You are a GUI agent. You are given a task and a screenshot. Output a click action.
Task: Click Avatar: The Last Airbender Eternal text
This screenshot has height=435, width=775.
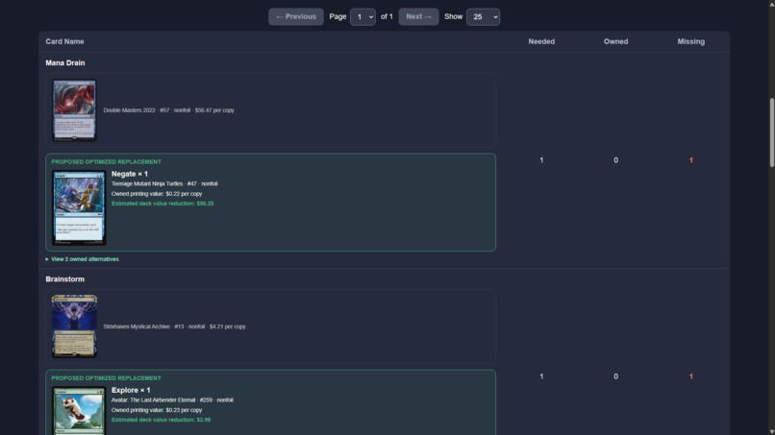click(172, 399)
